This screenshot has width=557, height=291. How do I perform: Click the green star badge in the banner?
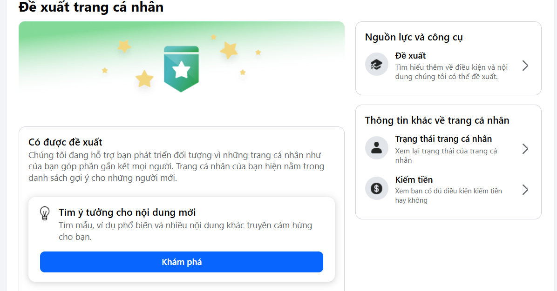click(x=181, y=69)
